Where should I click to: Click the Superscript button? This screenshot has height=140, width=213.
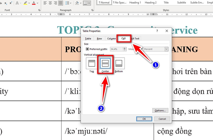tap(11, 3)
